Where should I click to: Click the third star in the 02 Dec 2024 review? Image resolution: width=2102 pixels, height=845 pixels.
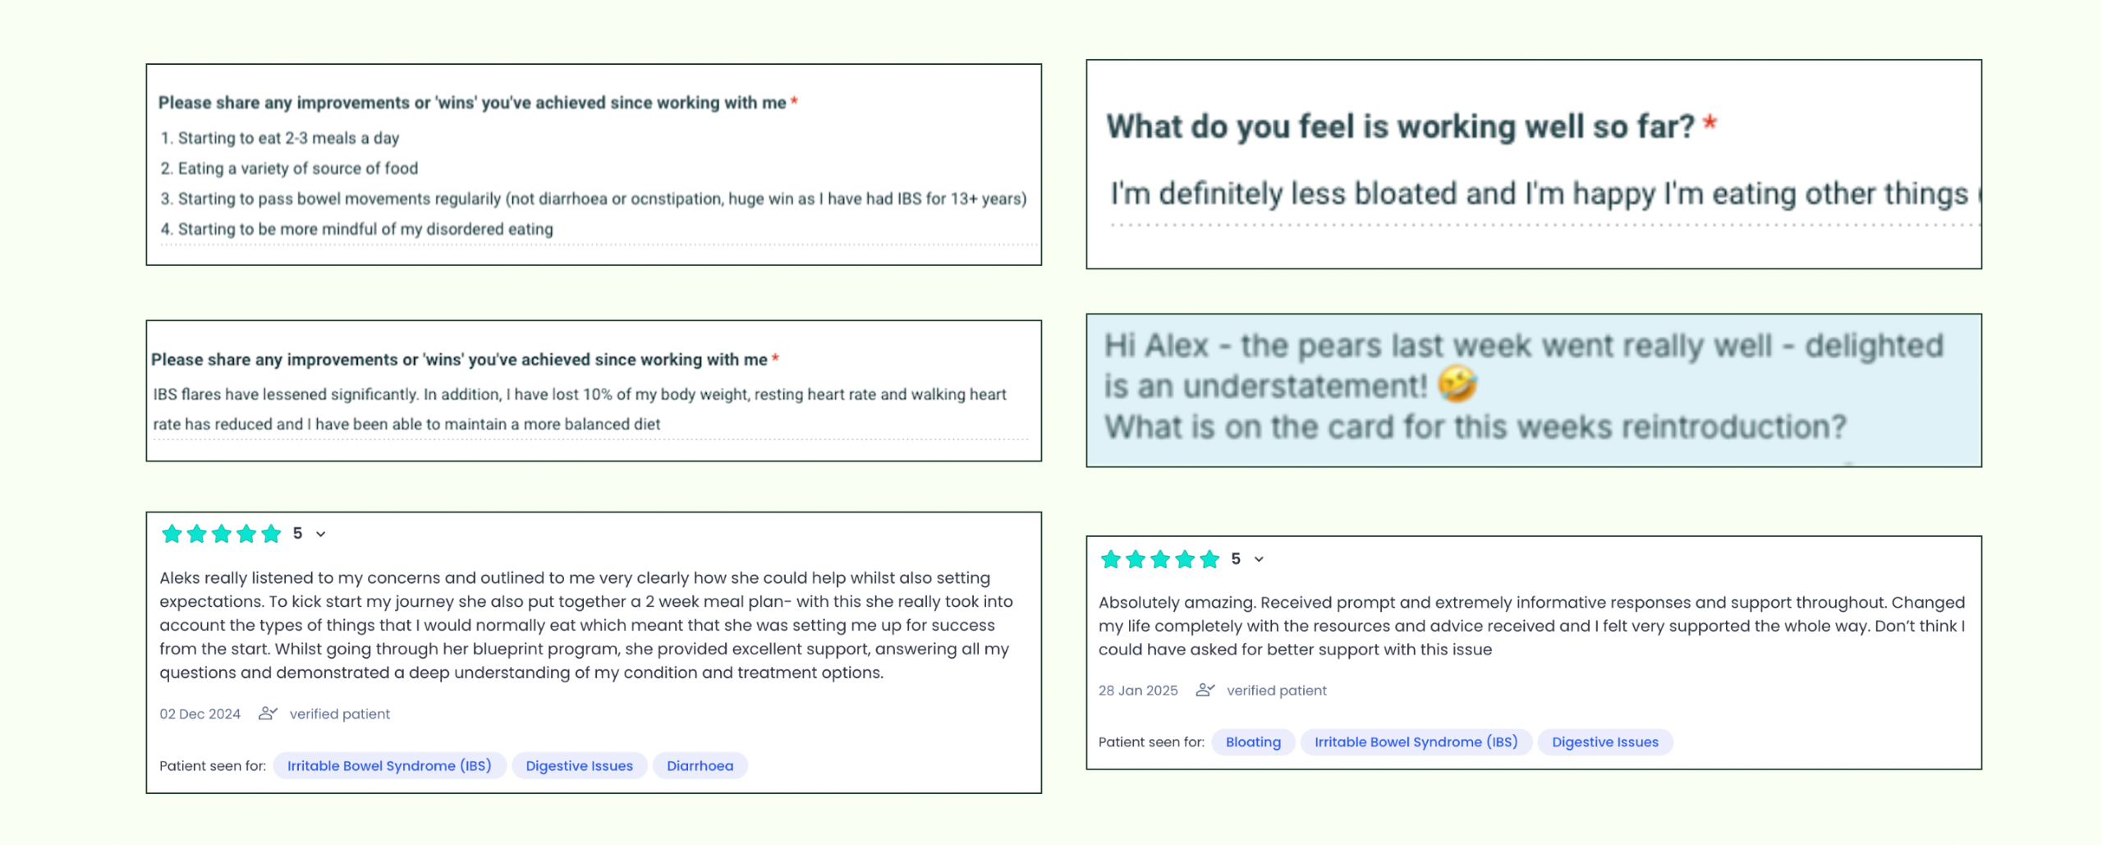tap(222, 534)
